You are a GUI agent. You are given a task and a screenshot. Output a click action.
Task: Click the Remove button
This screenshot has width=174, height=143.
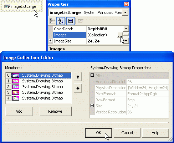[x=56, y=111]
